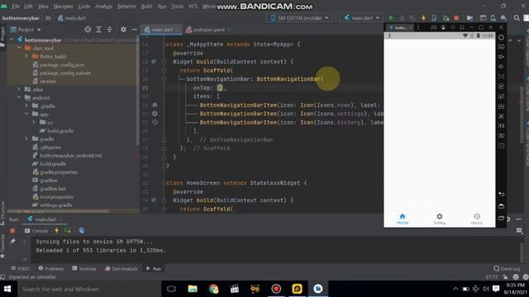Screen dimensions: 529x297
Task: Open Dart Analysis tool window
Action: pyautogui.click(x=122, y=269)
